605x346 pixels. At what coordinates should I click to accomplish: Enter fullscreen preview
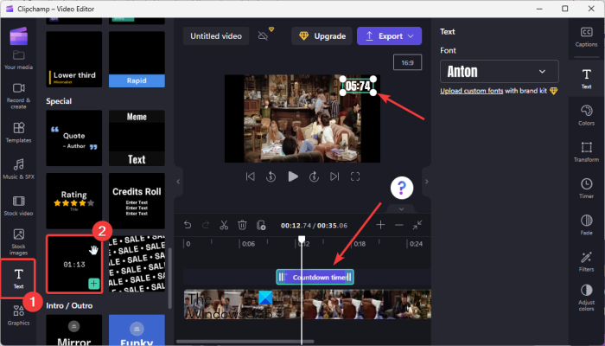pos(355,176)
